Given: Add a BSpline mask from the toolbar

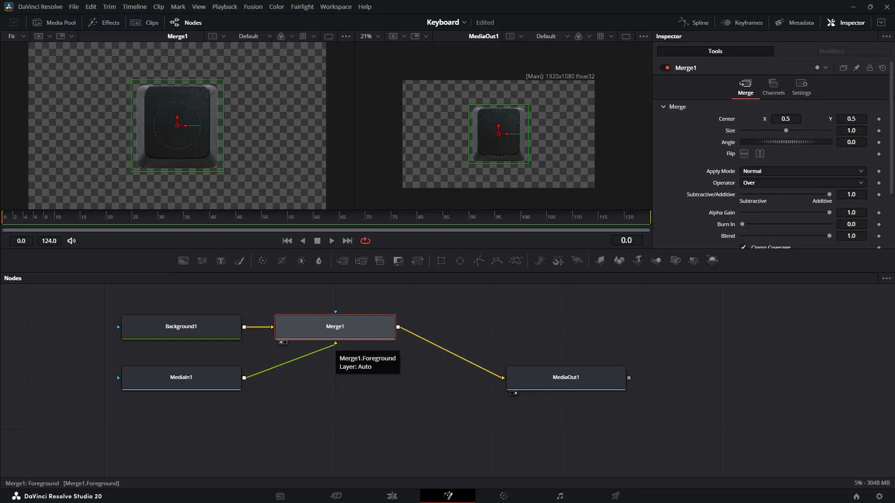Looking at the screenshot, I should tap(497, 261).
